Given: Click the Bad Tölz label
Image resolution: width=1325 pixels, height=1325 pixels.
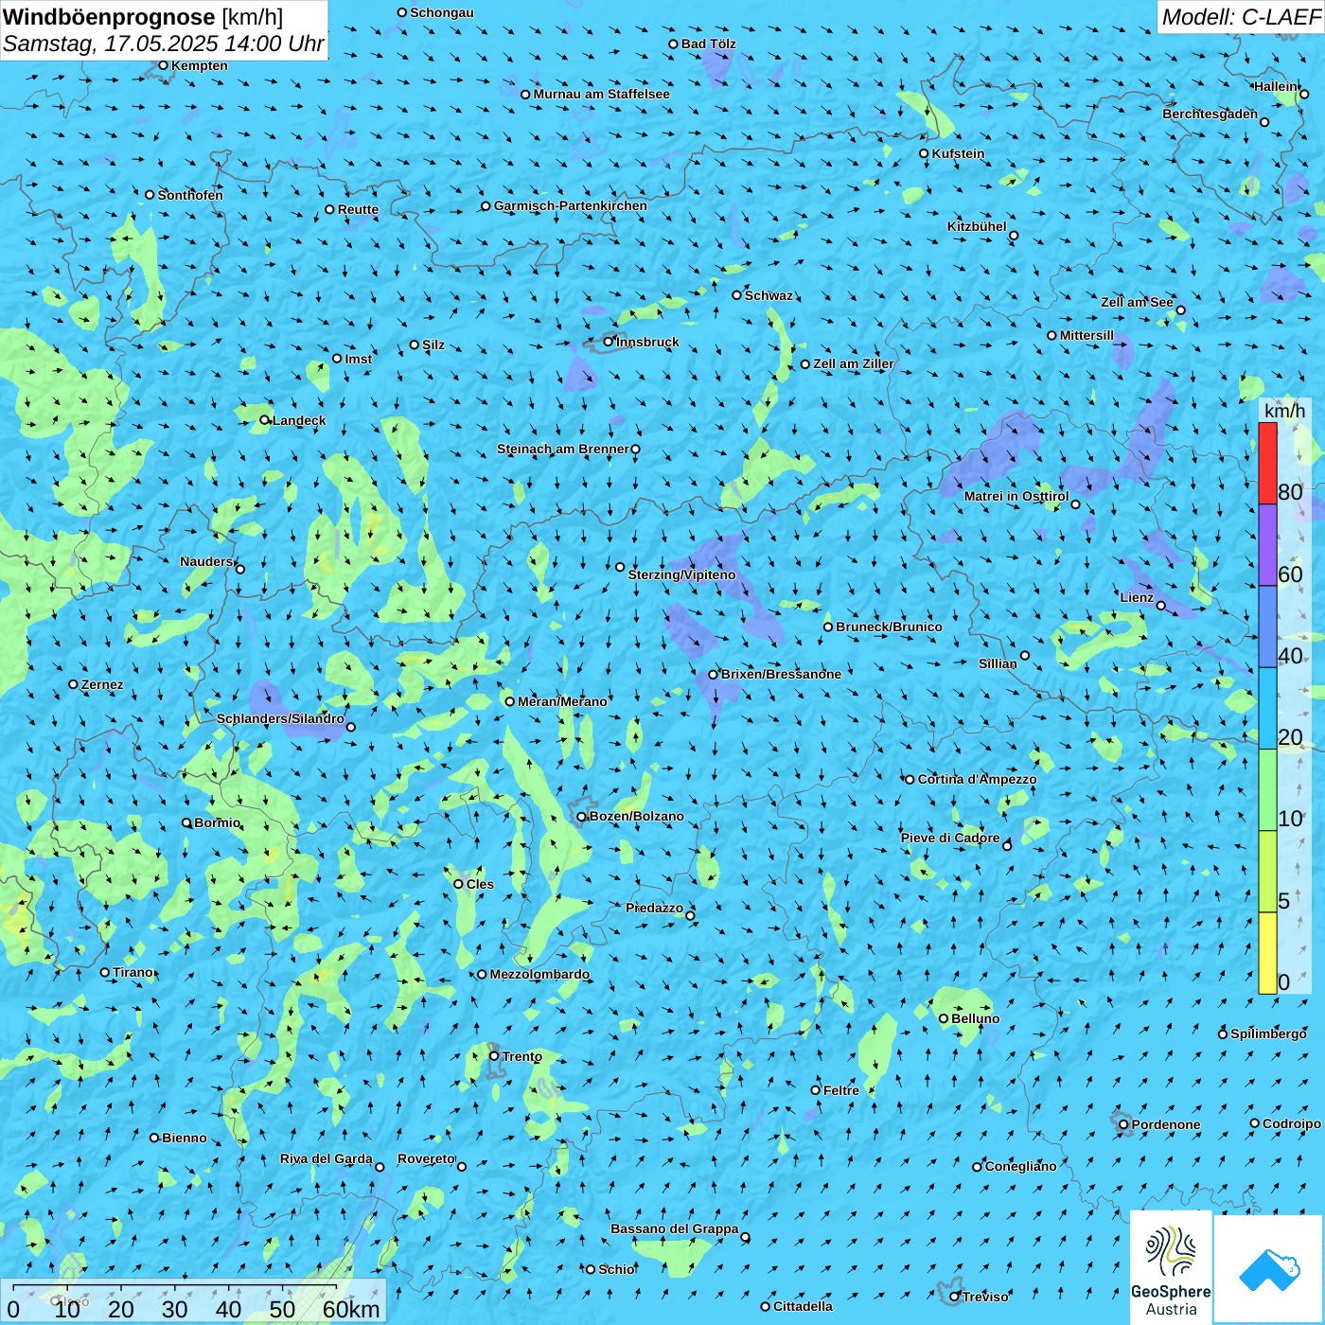Looking at the screenshot, I should point(708,44).
